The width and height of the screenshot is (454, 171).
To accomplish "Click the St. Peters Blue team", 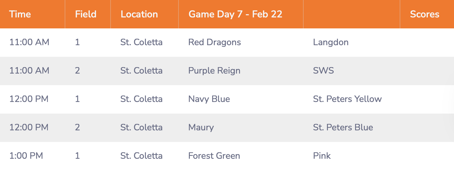I will [x=343, y=127].
